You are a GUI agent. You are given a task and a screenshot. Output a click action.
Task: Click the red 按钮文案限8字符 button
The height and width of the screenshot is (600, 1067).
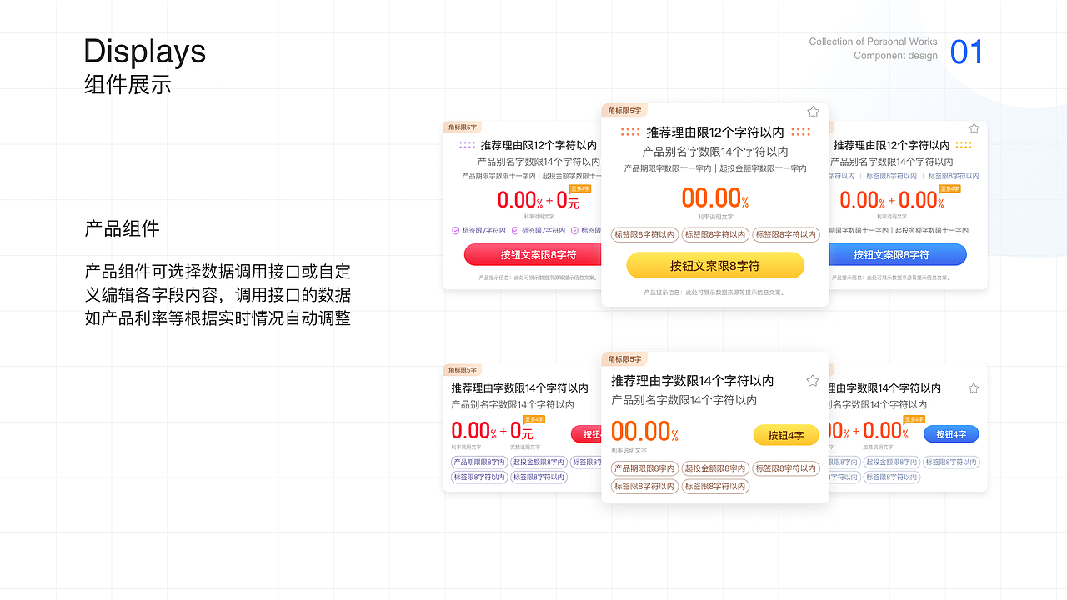point(533,254)
